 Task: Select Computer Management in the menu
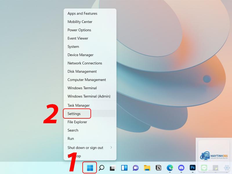[90, 80]
